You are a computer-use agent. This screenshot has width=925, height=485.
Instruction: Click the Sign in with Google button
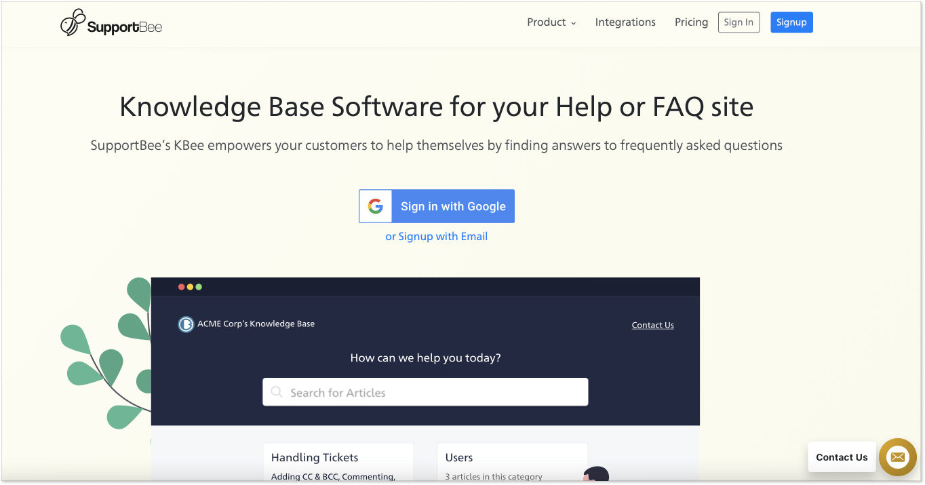tap(437, 206)
